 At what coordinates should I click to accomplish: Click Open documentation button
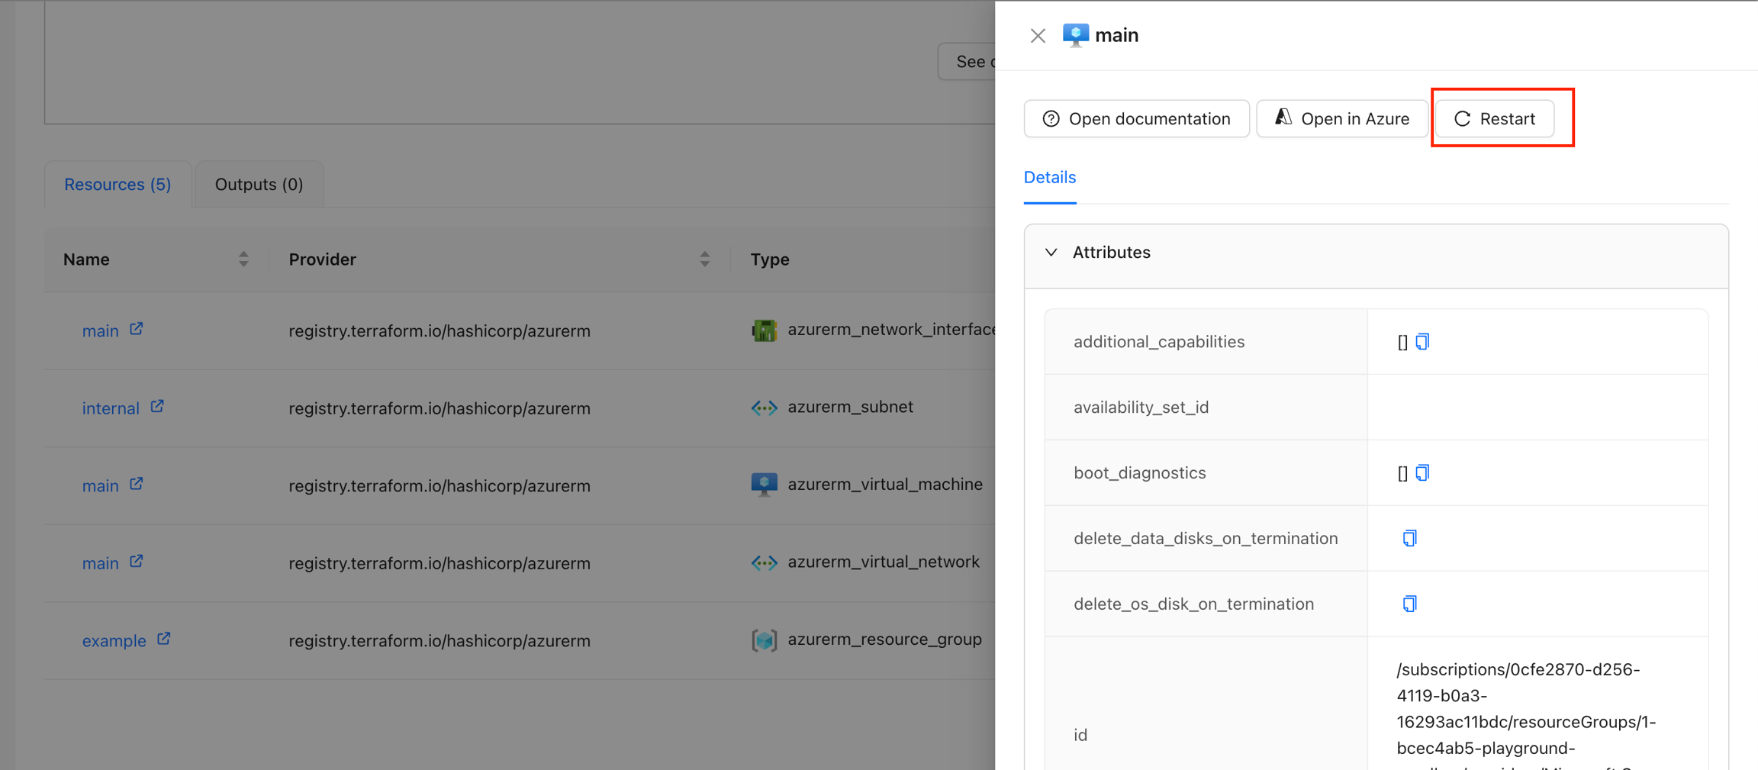(1136, 119)
